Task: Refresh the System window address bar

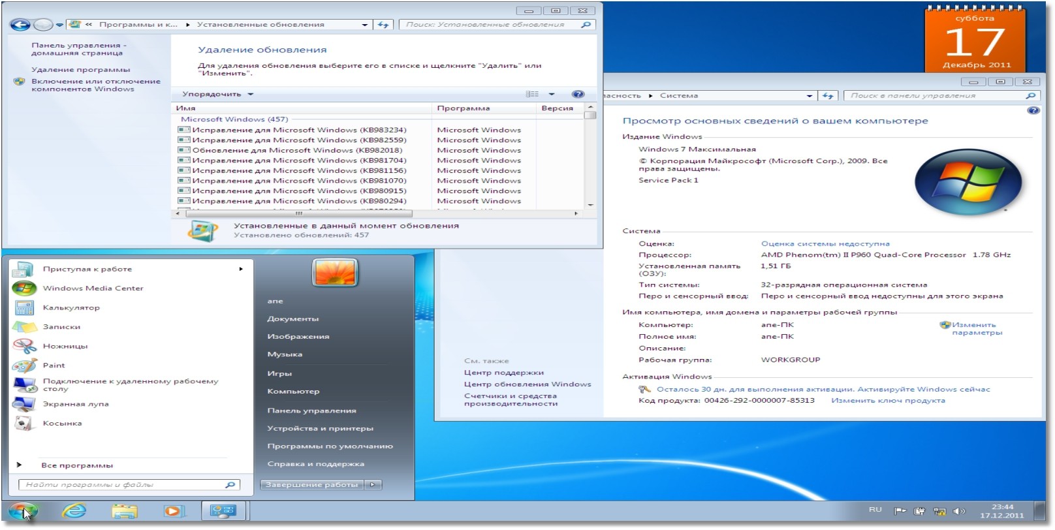Action: pyautogui.click(x=828, y=95)
